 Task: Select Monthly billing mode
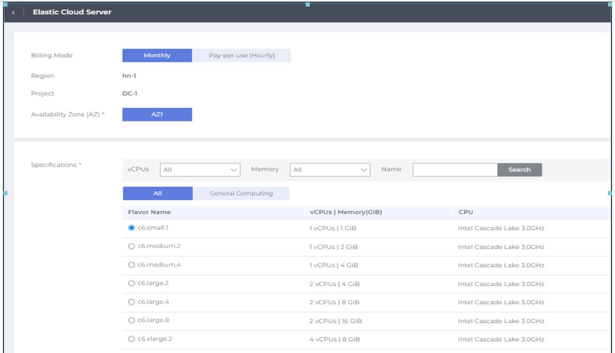coord(157,56)
